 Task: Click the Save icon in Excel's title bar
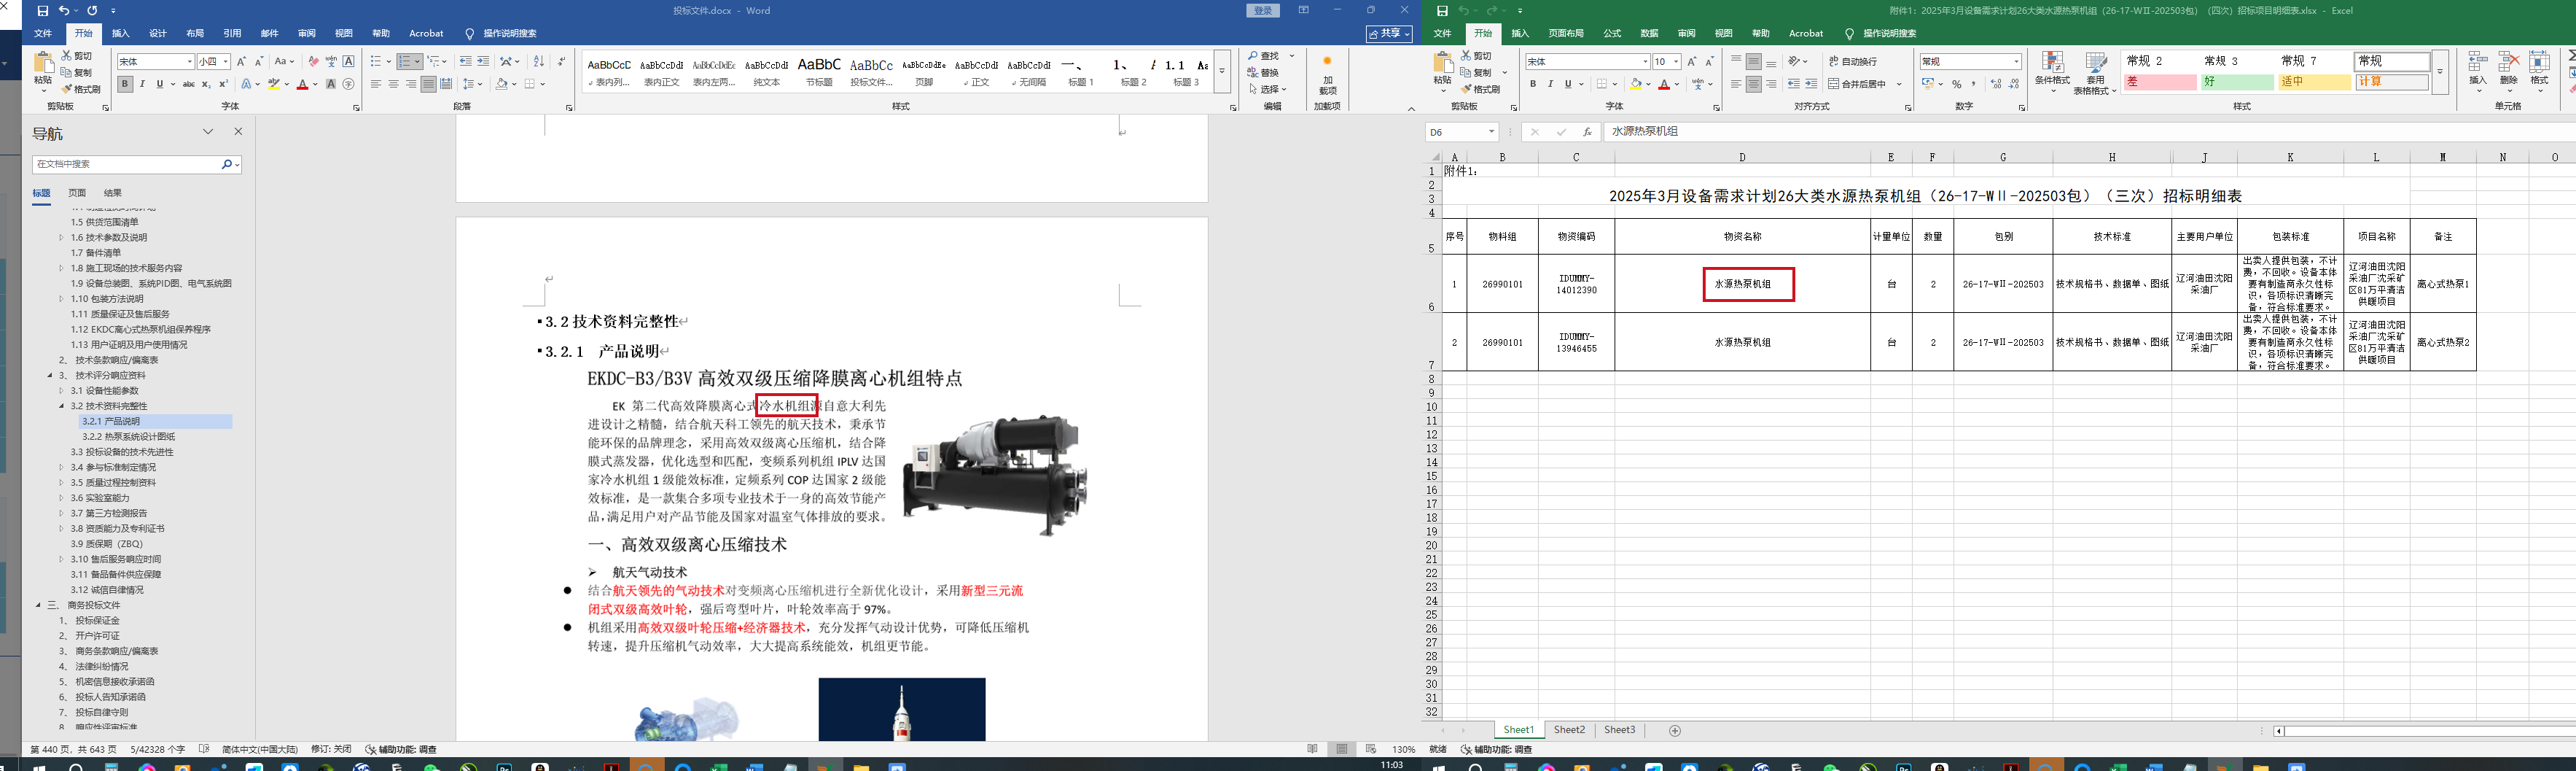pos(1442,11)
